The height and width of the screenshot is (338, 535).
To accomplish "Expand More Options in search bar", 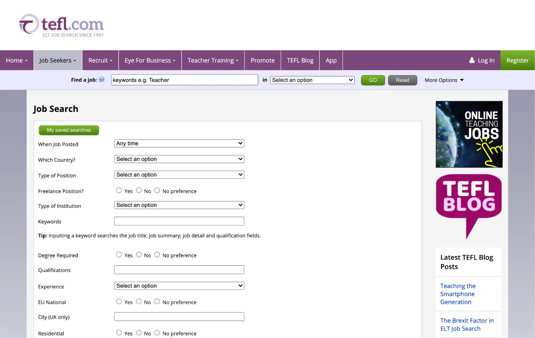I will (444, 80).
